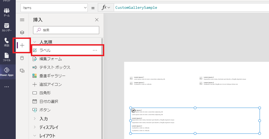Open Calls (通話) in the sidebar
The image size is (269, 139).
[x=6, y=42]
